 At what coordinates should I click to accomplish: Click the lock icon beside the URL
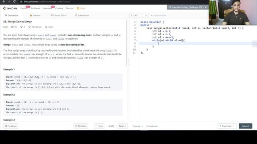tap(21, 2)
